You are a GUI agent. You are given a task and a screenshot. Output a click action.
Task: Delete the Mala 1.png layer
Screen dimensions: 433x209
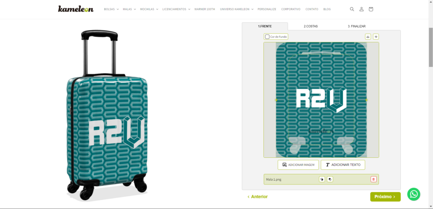[x=374, y=179]
